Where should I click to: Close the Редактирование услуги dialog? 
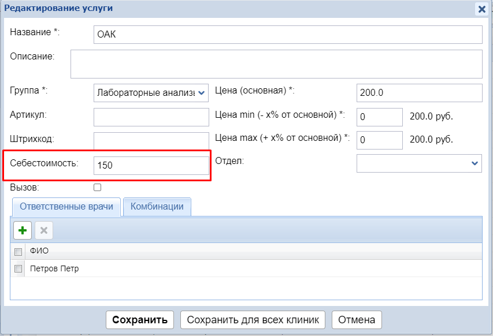point(481,9)
